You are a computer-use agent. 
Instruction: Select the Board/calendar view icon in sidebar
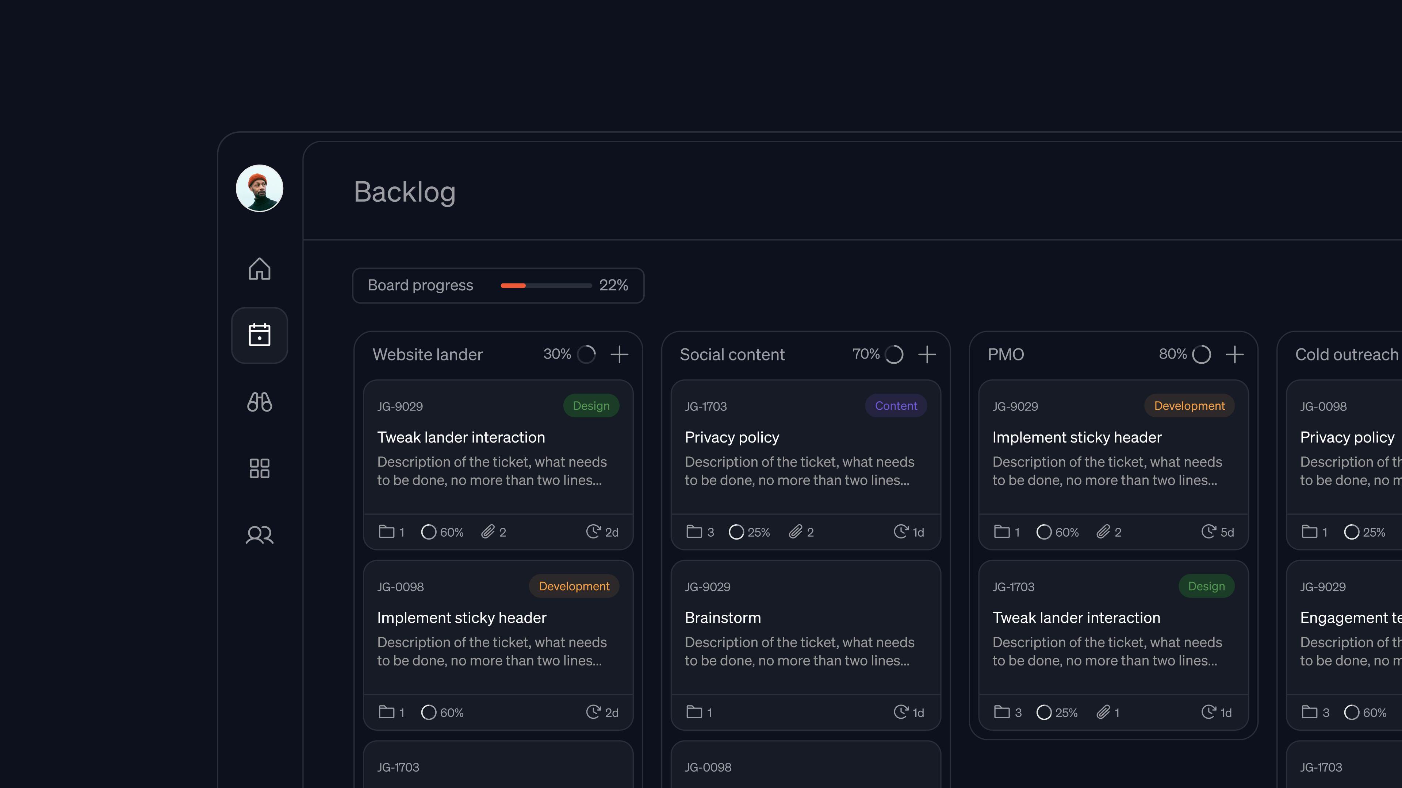point(259,336)
